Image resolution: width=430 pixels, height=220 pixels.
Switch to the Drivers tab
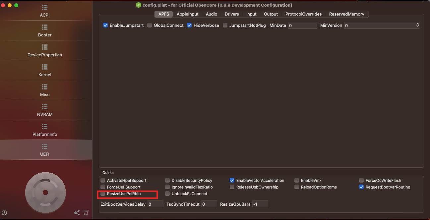click(x=232, y=14)
